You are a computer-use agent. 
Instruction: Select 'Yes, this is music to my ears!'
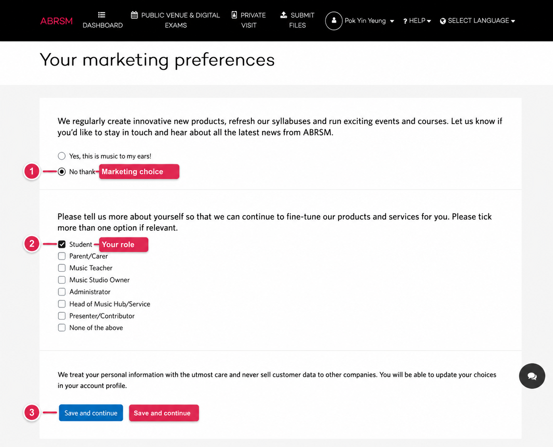(x=61, y=156)
